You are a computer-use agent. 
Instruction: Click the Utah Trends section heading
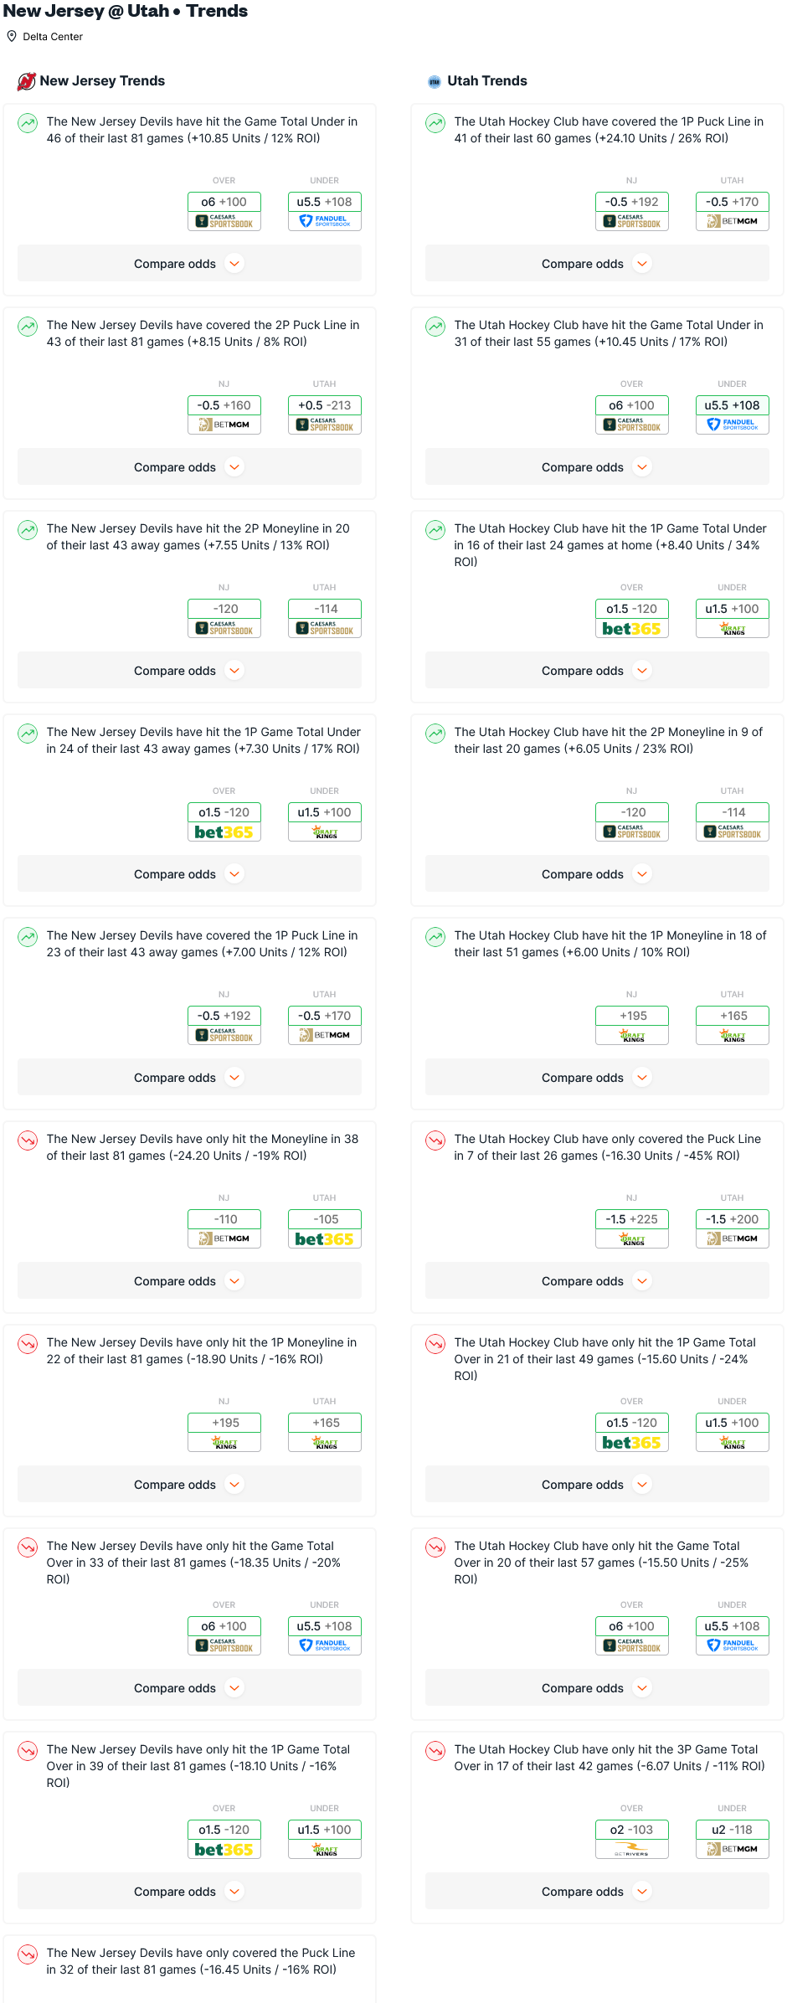[x=487, y=81]
